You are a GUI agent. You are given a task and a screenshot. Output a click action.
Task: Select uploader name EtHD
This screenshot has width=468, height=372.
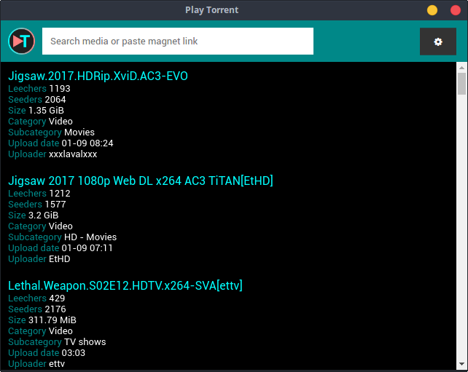point(59,259)
